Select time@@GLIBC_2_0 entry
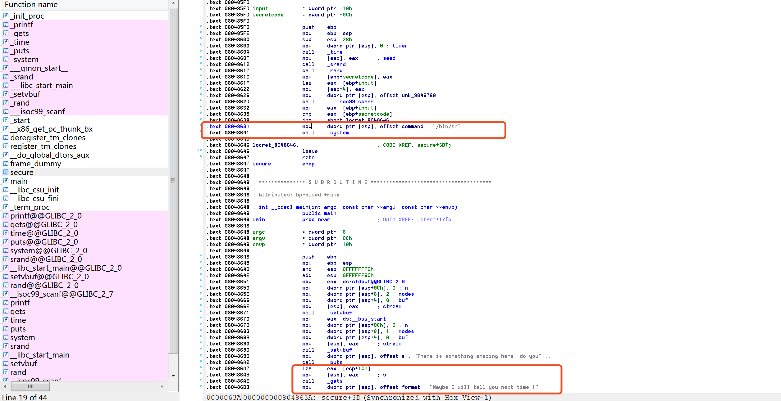The width and height of the screenshot is (781, 401). (x=44, y=233)
